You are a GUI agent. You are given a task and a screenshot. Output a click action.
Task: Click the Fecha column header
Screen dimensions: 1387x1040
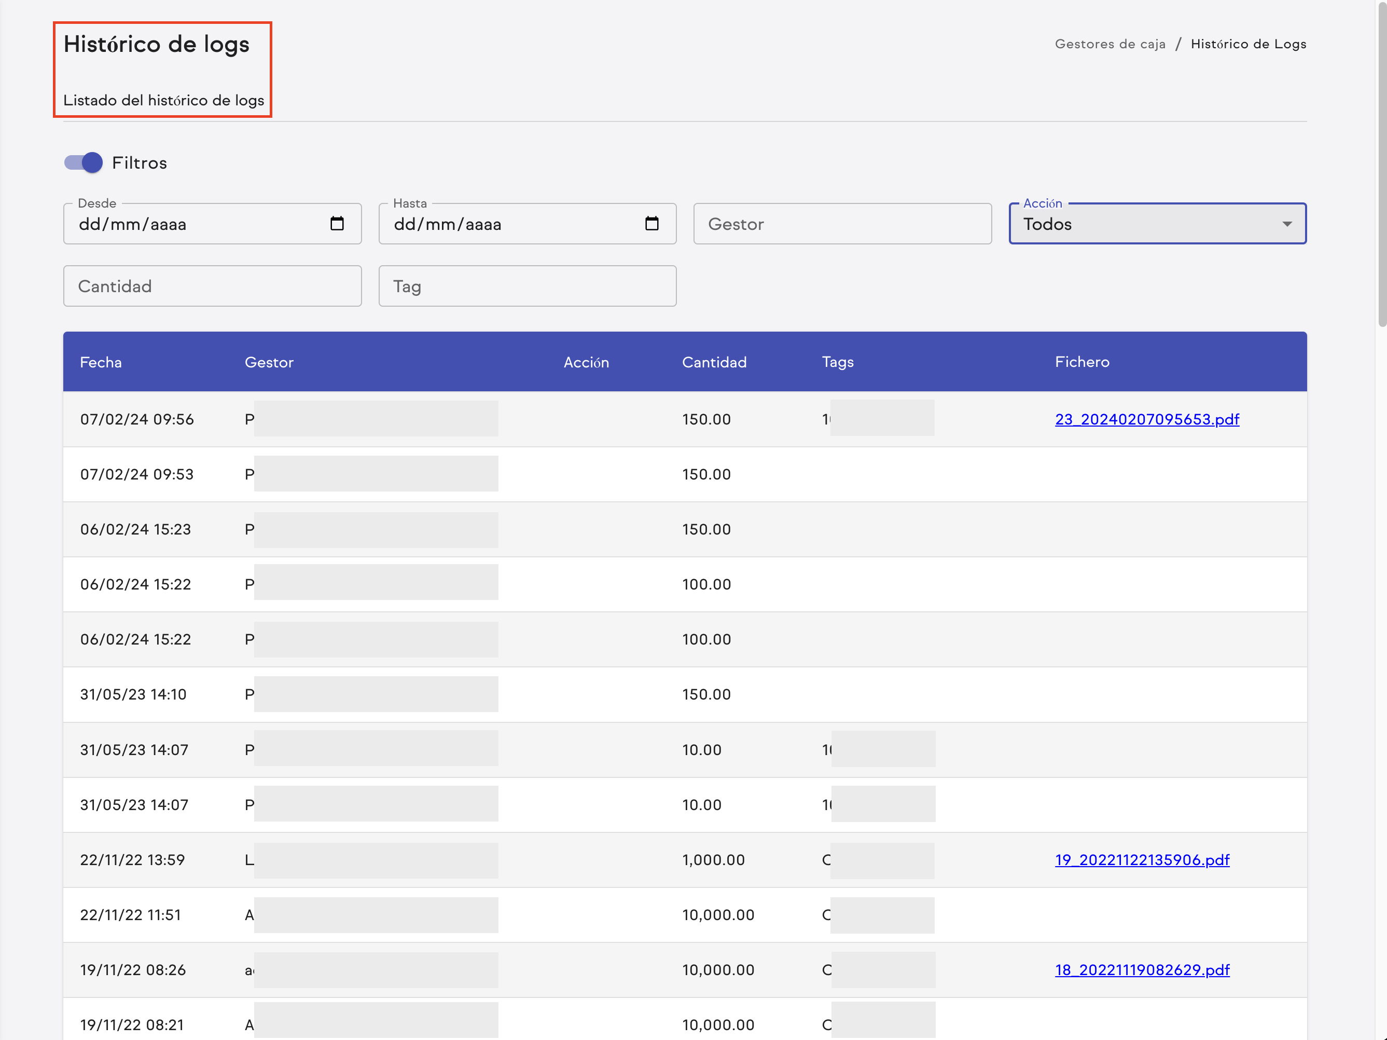(101, 362)
